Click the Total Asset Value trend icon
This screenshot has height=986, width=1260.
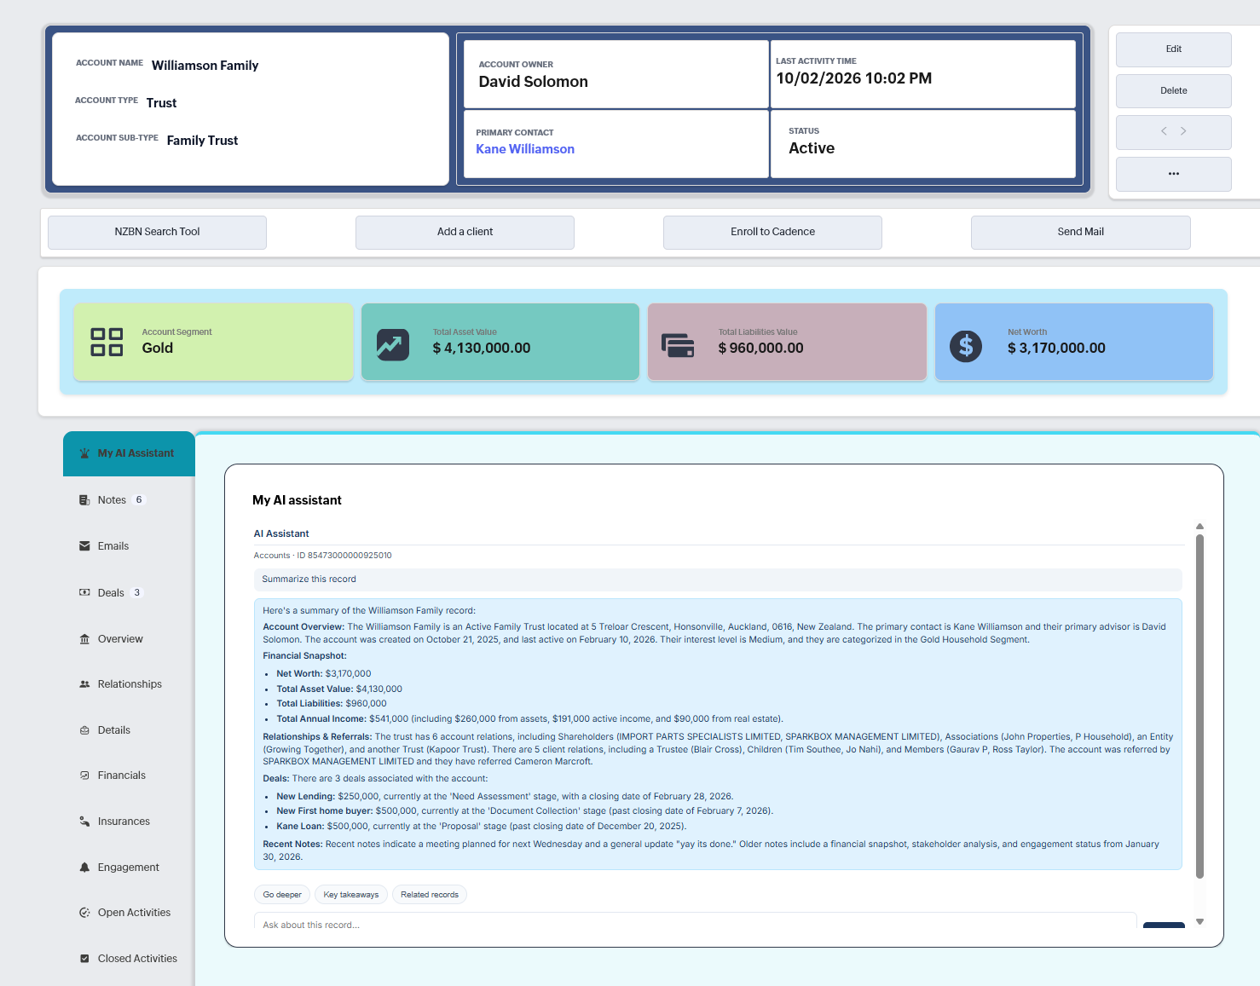[x=393, y=344]
